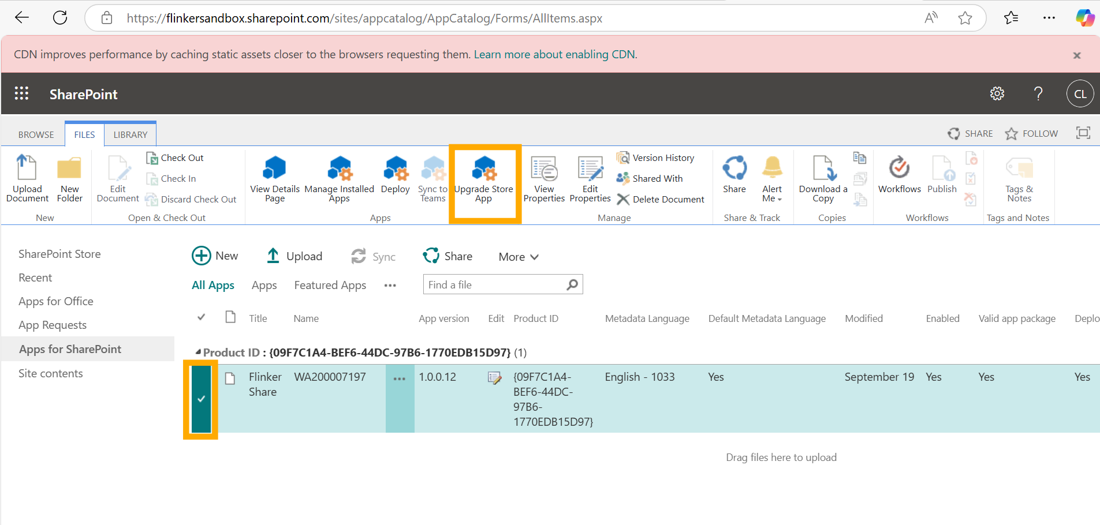Open SharePoint settings gear

click(997, 93)
